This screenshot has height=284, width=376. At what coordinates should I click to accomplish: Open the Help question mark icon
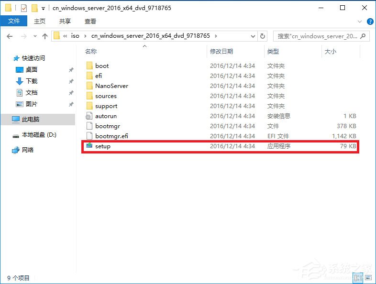370,22
